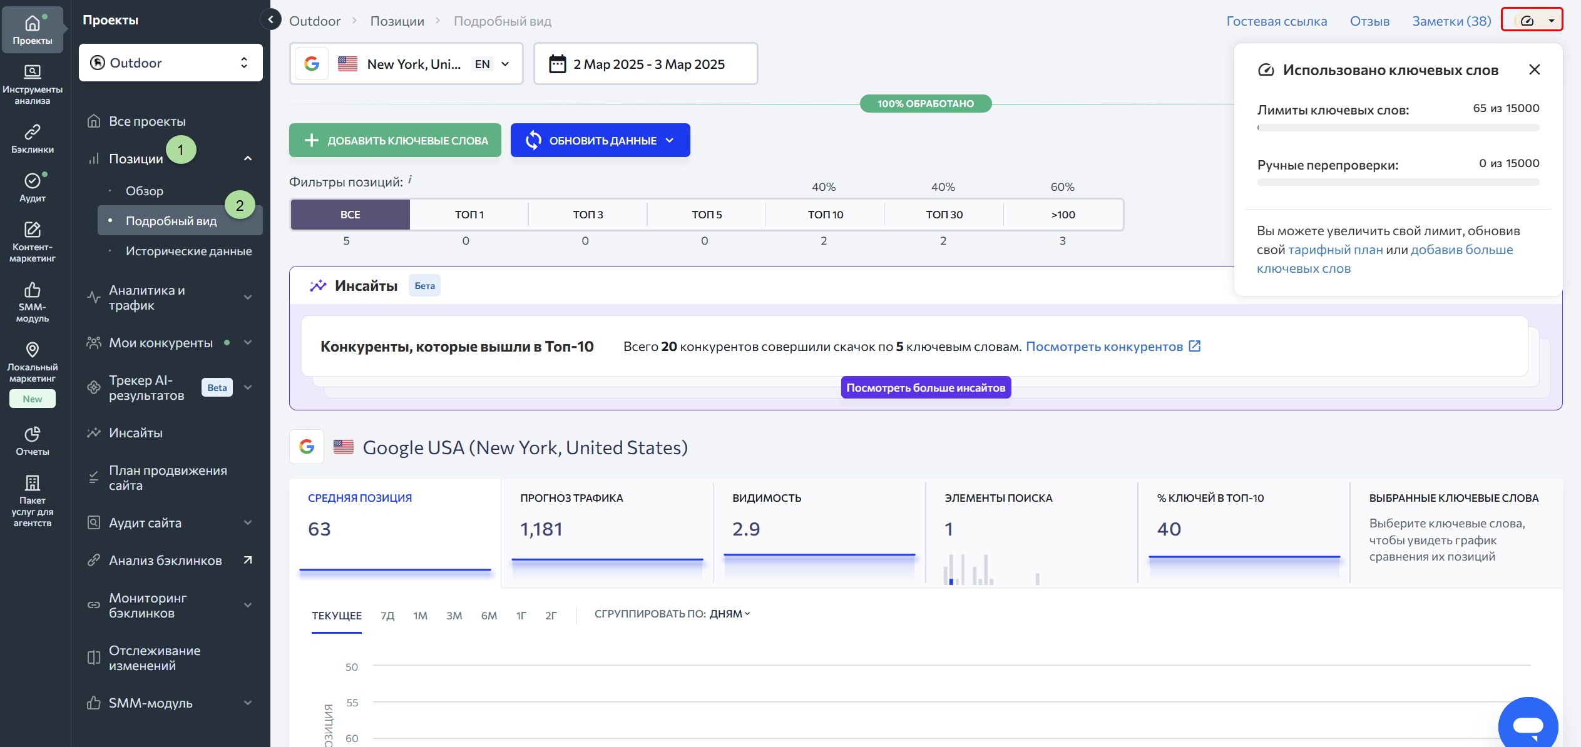Expand Трекер AI-результатов section
This screenshot has width=1581, height=747.
coord(248,387)
